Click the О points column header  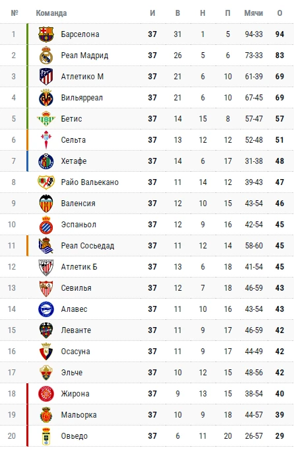[279, 13]
